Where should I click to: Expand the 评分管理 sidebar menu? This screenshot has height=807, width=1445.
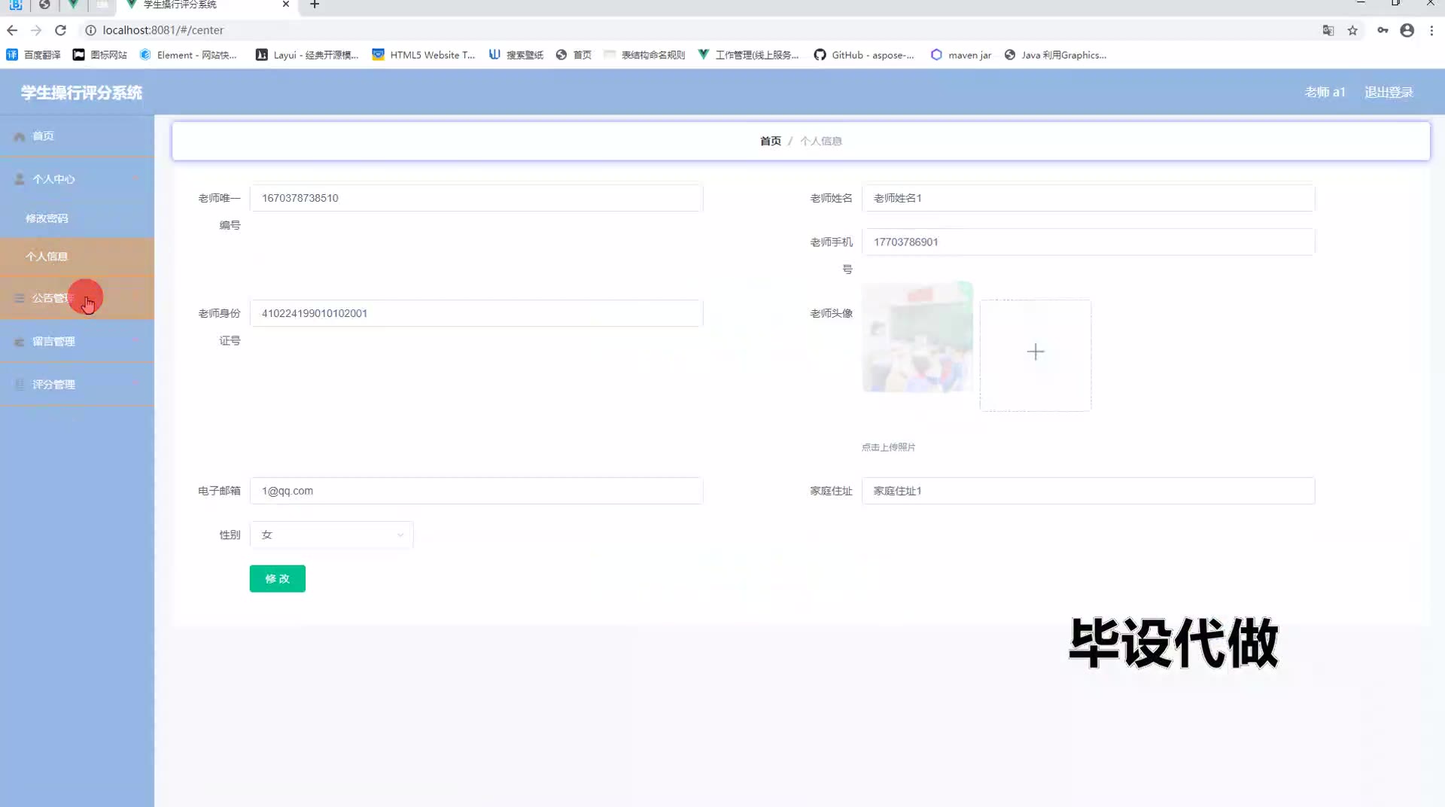(77, 385)
